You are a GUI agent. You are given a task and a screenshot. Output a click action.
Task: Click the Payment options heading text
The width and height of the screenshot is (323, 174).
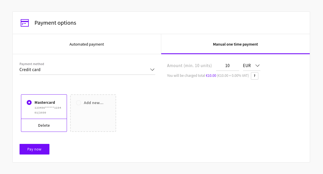(x=55, y=23)
